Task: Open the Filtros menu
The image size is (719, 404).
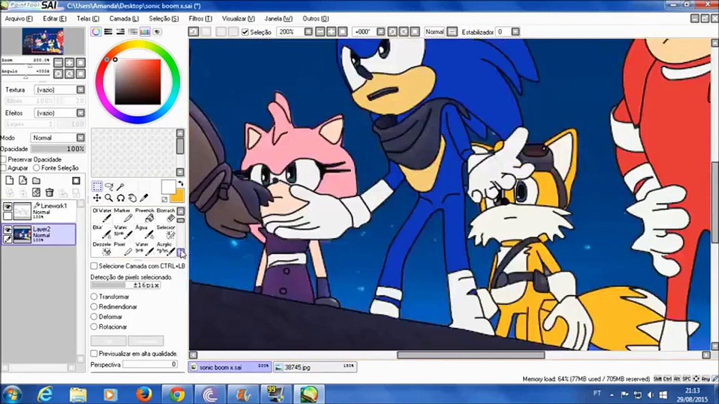Action: [200, 19]
